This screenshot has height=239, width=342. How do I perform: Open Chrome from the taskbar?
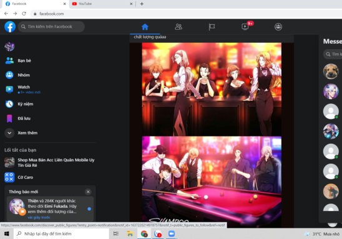tap(144, 234)
